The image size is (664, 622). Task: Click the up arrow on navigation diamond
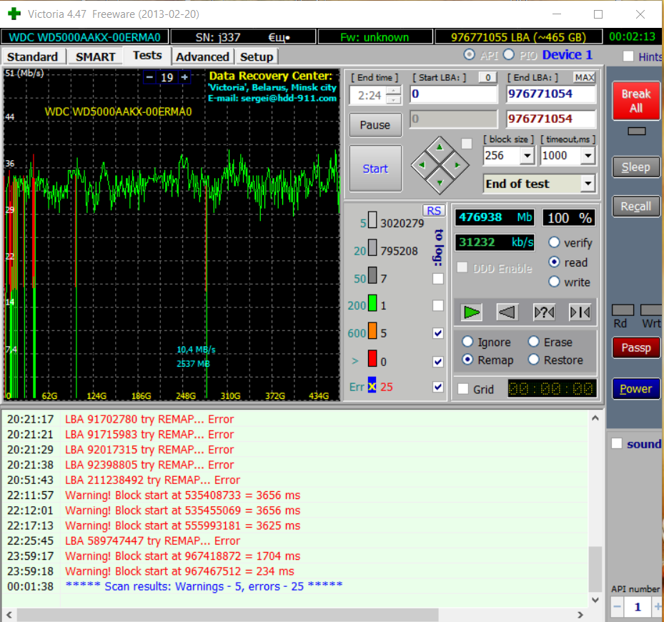[440, 148]
